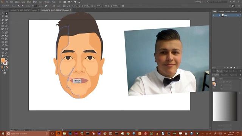Switch to the Brushes panel tab
242x136 pixels.
pos(235,71)
